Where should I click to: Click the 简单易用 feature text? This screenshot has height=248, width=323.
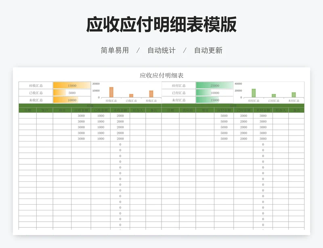(115, 51)
